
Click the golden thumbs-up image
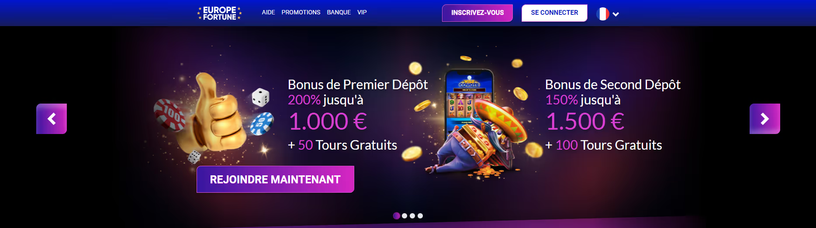(216, 113)
